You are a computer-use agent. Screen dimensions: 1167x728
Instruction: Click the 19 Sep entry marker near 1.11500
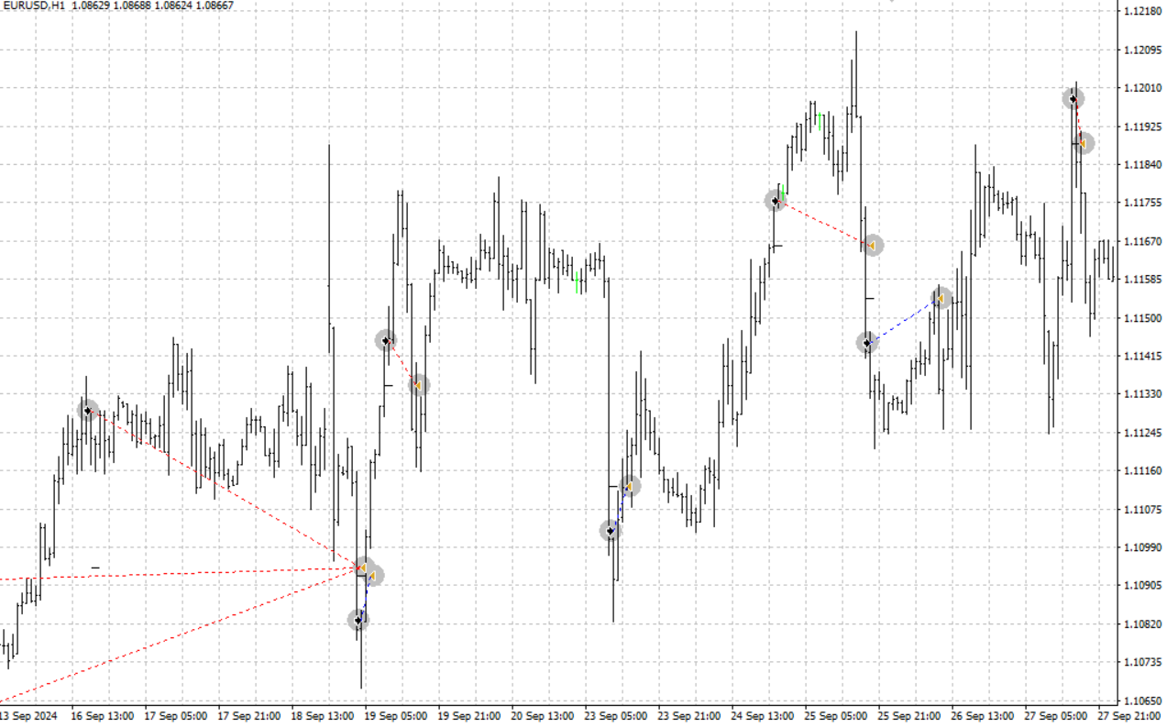coord(386,340)
